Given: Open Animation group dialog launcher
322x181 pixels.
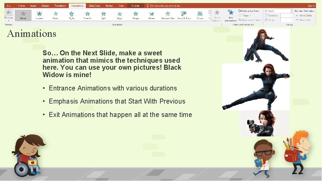Looking at the screenshot, I should [x=222, y=24].
